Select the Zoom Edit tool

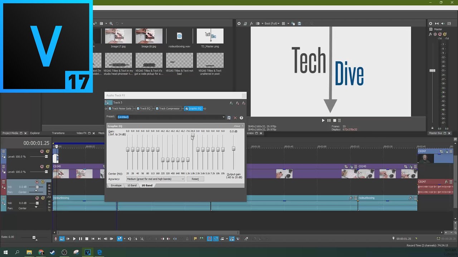[x=142, y=239]
